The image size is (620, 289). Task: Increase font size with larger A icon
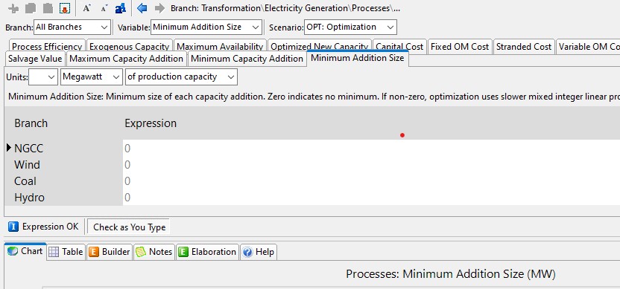86,8
